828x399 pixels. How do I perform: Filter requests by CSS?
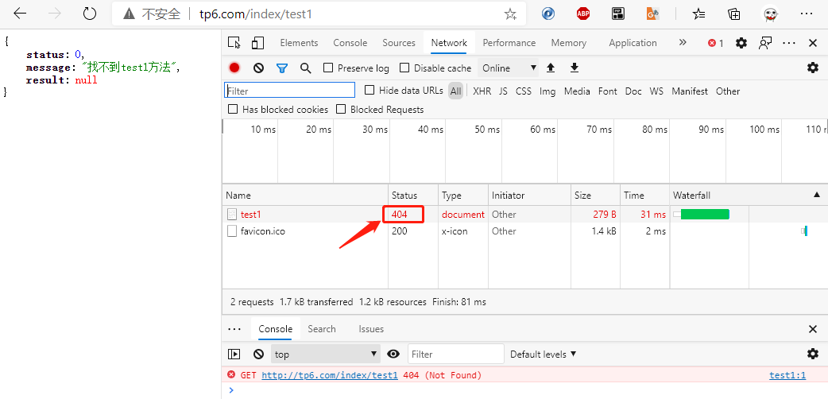(524, 91)
